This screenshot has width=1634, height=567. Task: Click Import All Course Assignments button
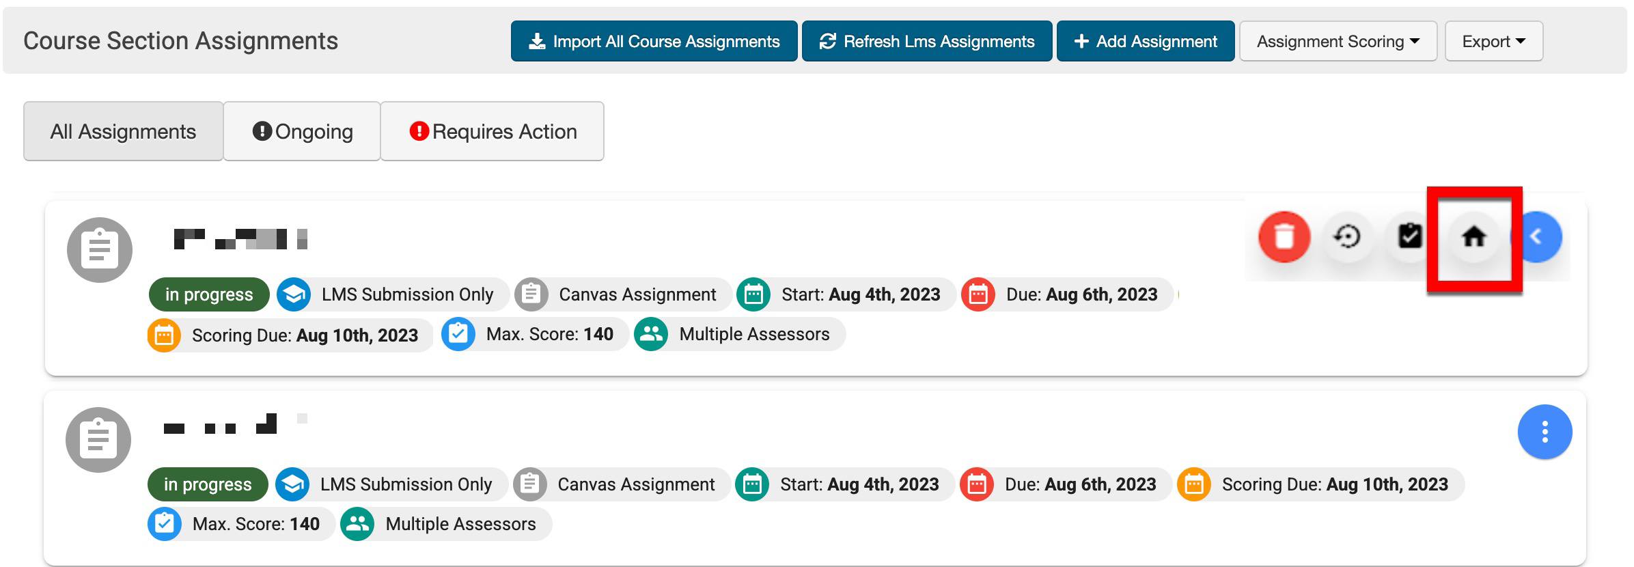654,42
